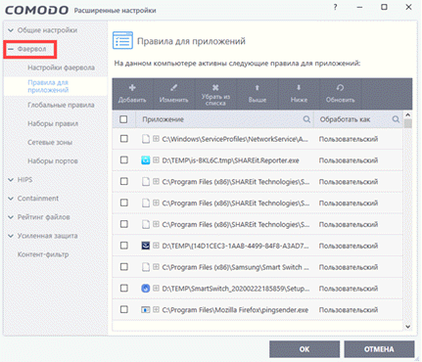
Task: Collapse the Фаервол section
Action: (x=11, y=49)
